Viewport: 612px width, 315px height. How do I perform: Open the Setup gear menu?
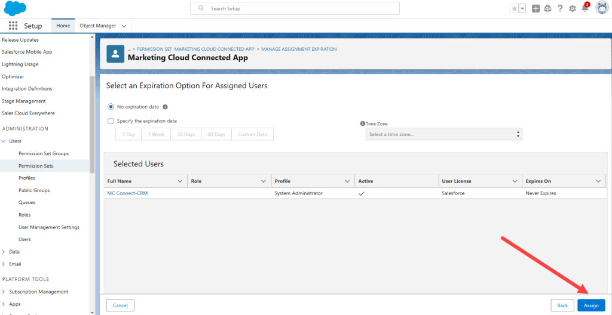point(573,8)
